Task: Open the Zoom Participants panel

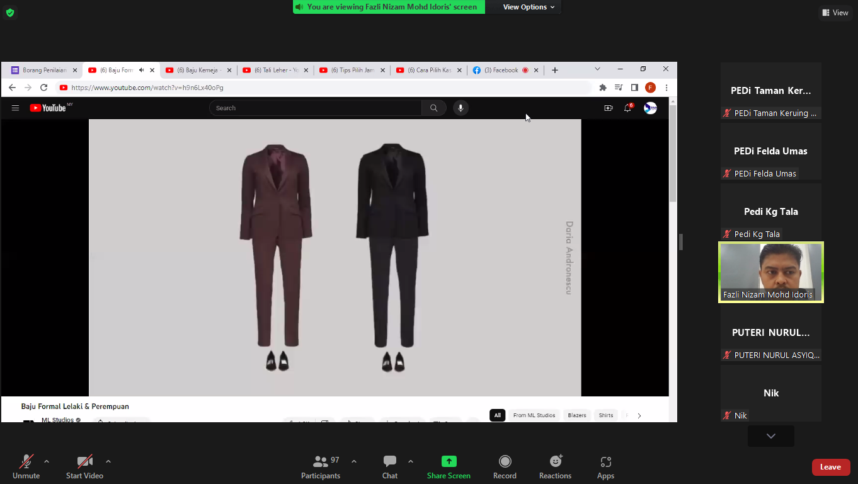Action: point(321,467)
